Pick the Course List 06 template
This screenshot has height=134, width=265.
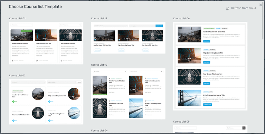[210, 66]
